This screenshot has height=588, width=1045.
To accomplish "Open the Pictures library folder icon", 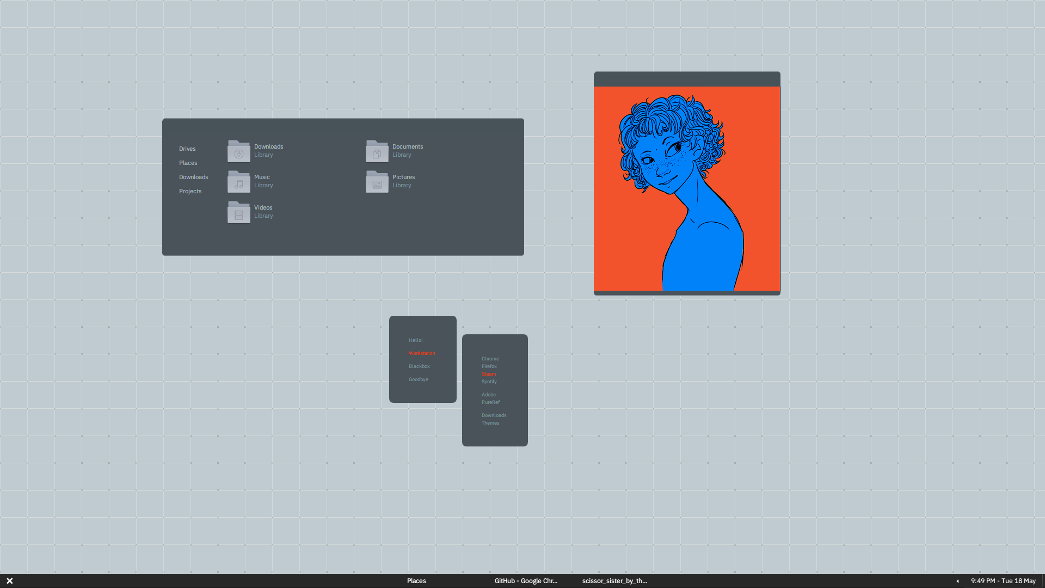I will 377,181.
